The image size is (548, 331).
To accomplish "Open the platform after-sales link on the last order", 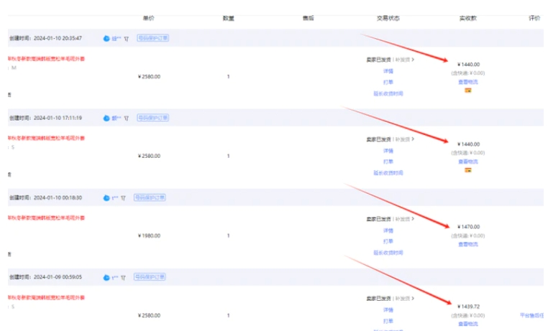I will pos(533,315).
